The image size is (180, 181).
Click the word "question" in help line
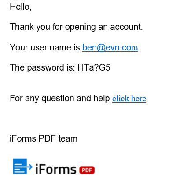click(58, 99)
